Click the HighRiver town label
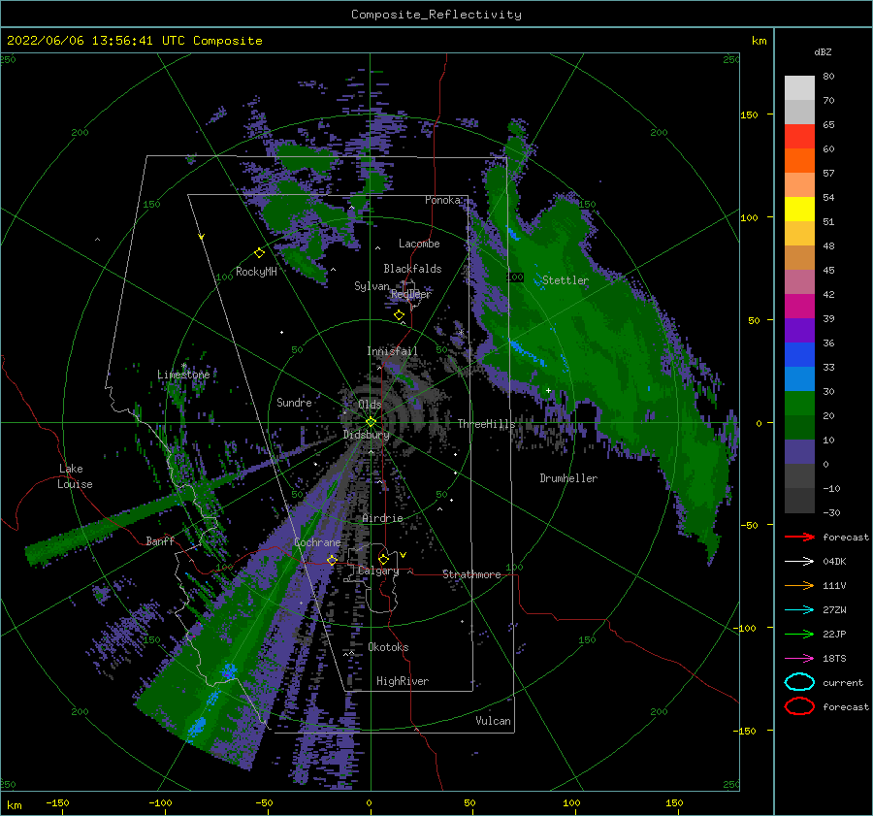The height and width of the screenshot is (816, 873). coord(403,681)
